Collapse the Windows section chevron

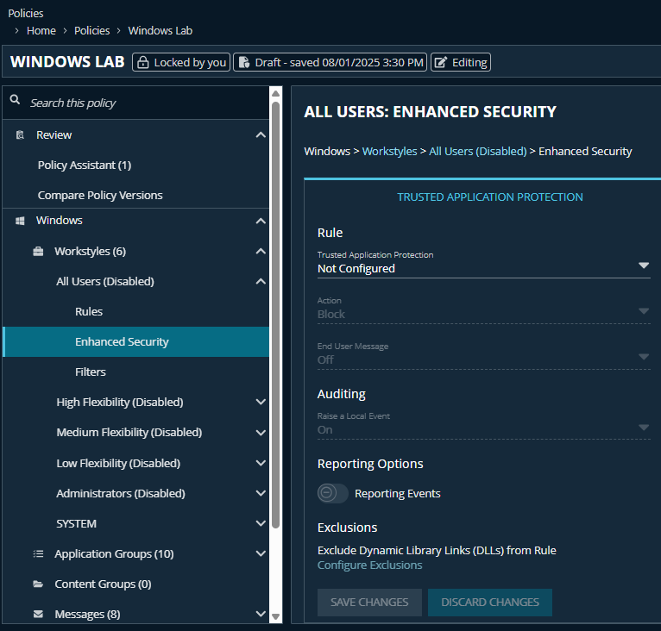tap(261, 221)
